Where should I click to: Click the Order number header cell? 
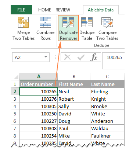tap(39, 84)
